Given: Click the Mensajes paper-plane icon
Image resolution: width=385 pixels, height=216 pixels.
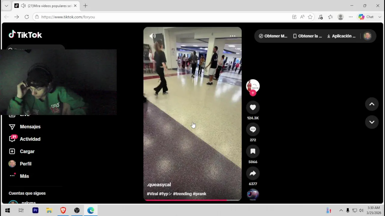Looking at the screenshot, I should [12, 127].
